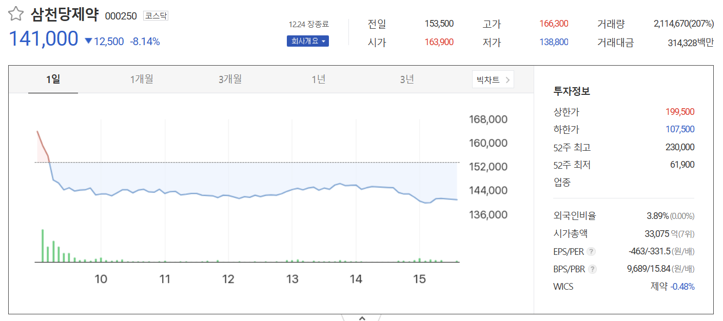Click the 시가 value 163,900
723x321 pixels.
coord(439,42)
